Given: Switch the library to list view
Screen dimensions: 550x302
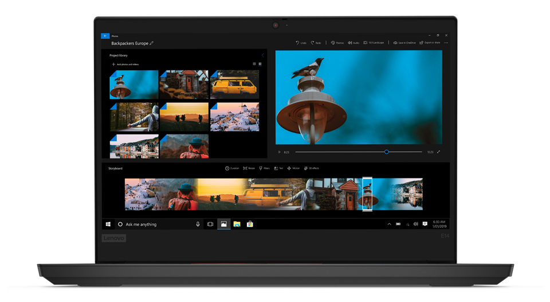Looking at the screenshot, I should (254, 63).
